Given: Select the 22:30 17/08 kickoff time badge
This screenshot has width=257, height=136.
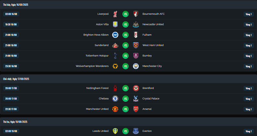Looking at the screenshot, I should coord(11,109).
